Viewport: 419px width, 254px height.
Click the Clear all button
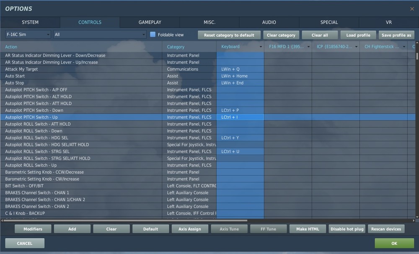coord(320,35)
